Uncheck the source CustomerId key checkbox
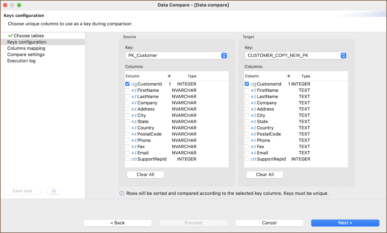Image resolution: width=387 pixels, height=233 pixels. [x=128, y=84]
